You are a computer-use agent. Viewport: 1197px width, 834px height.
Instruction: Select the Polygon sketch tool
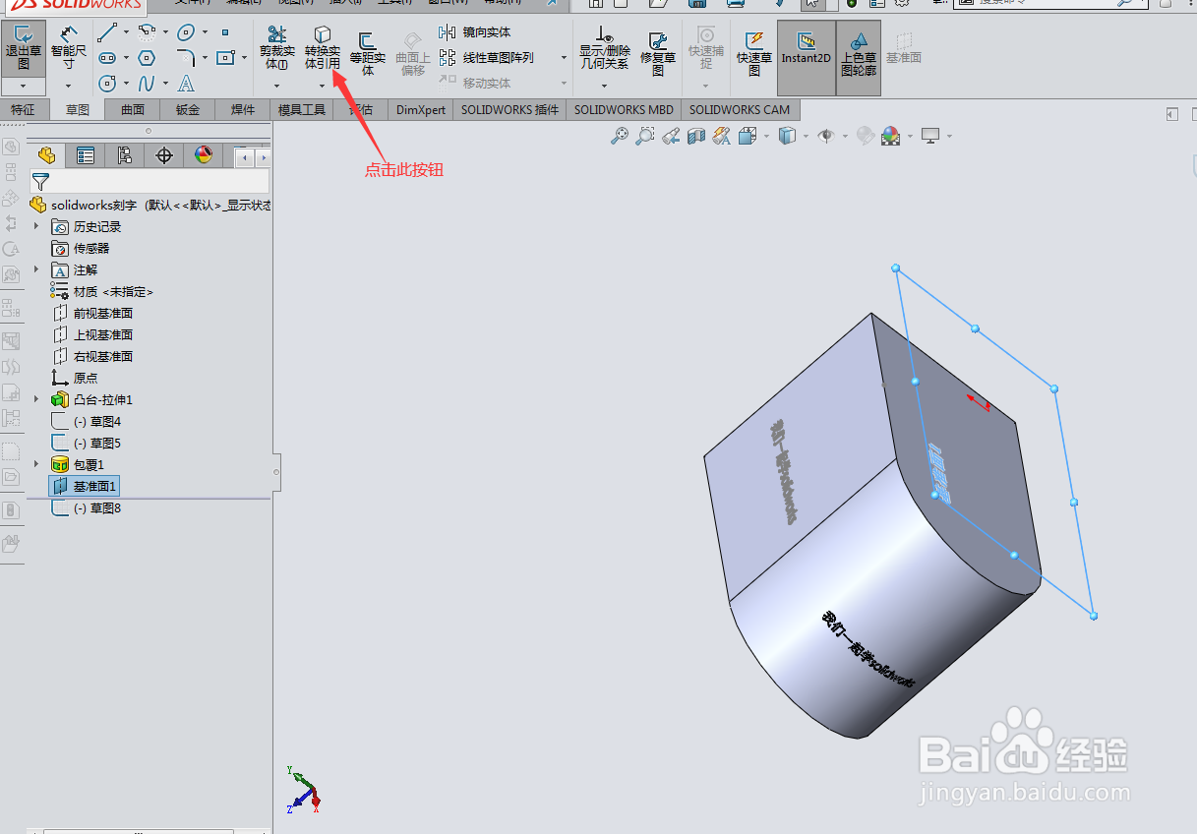(147, 58)
